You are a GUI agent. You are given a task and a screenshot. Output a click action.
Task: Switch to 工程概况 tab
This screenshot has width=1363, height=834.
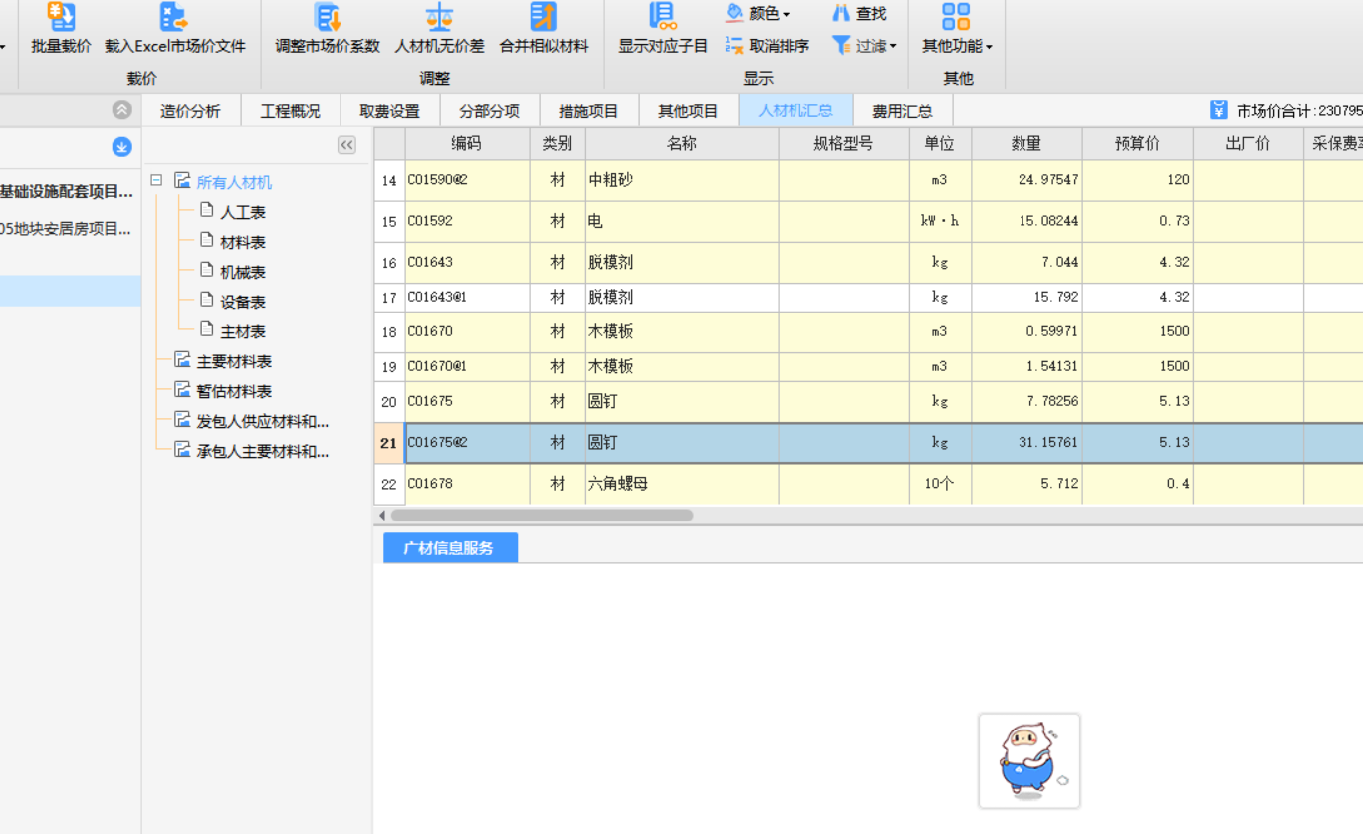[x=290, y=111]
